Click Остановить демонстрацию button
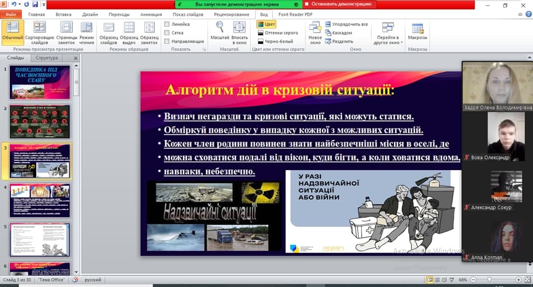Screen dimensions: 533x287 pos(338,4)
